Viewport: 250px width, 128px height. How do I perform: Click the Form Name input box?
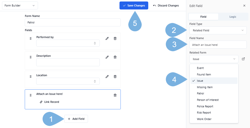(x=72, y=22)
